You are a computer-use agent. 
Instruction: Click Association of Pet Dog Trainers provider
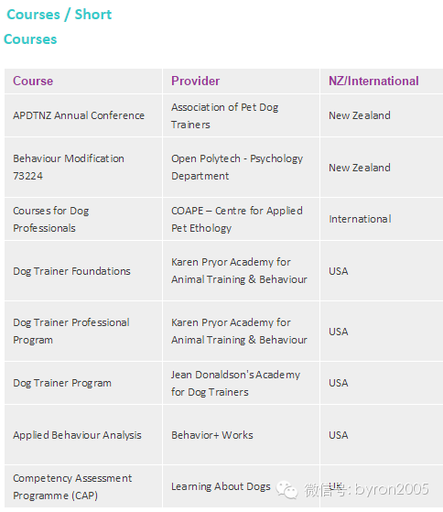[225, 115]
